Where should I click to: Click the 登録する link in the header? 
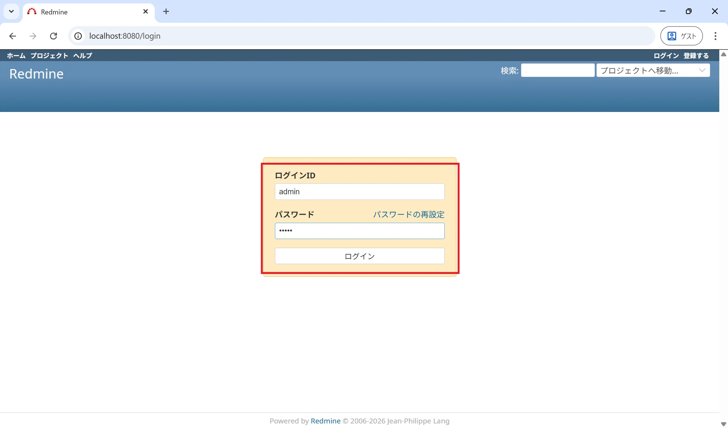click(x=696, y=55)
